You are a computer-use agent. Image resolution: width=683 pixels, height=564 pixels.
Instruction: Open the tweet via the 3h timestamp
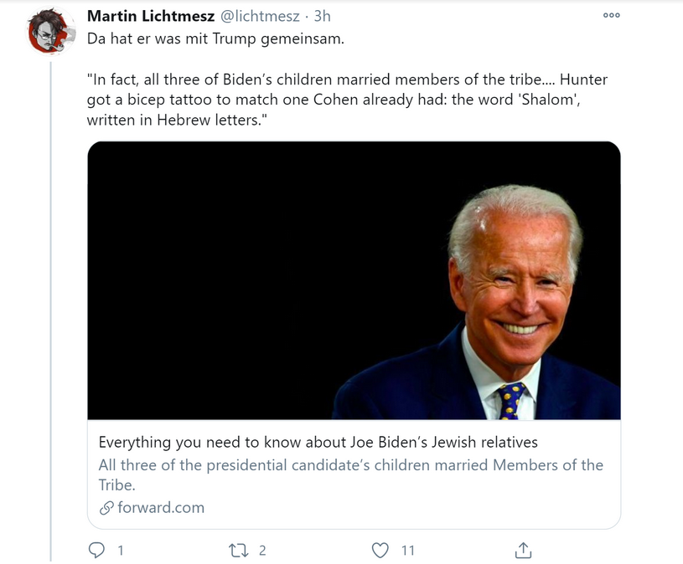323,16
